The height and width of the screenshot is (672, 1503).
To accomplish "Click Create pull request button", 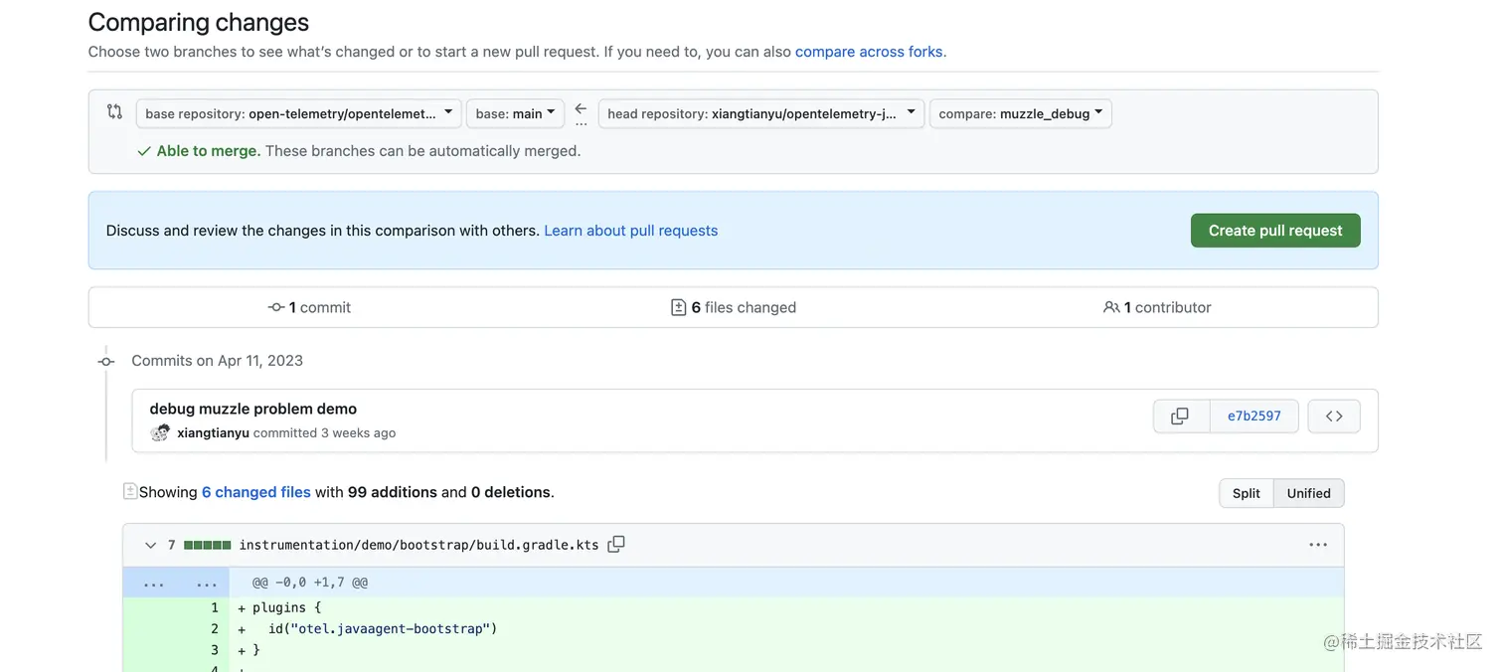I will (1274, 231).
